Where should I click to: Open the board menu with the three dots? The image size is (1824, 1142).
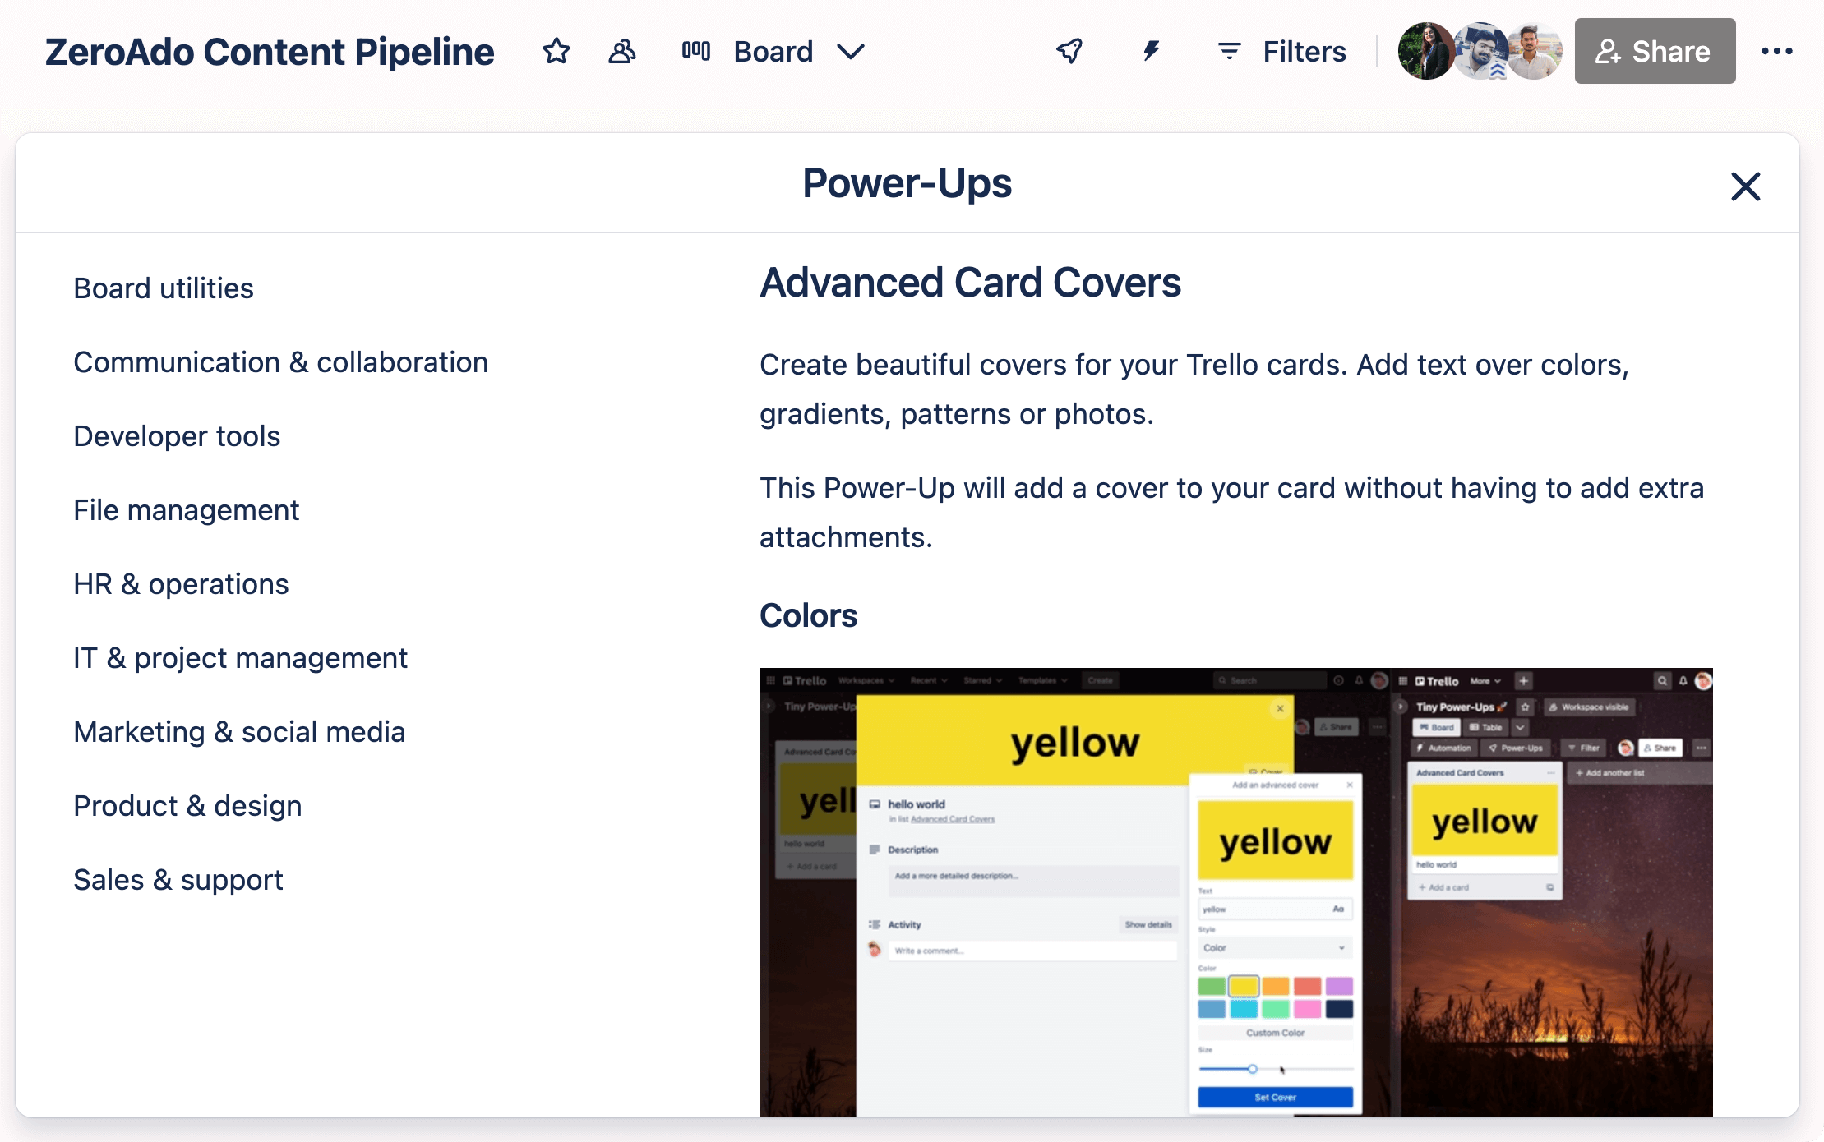coord(1778,51)
